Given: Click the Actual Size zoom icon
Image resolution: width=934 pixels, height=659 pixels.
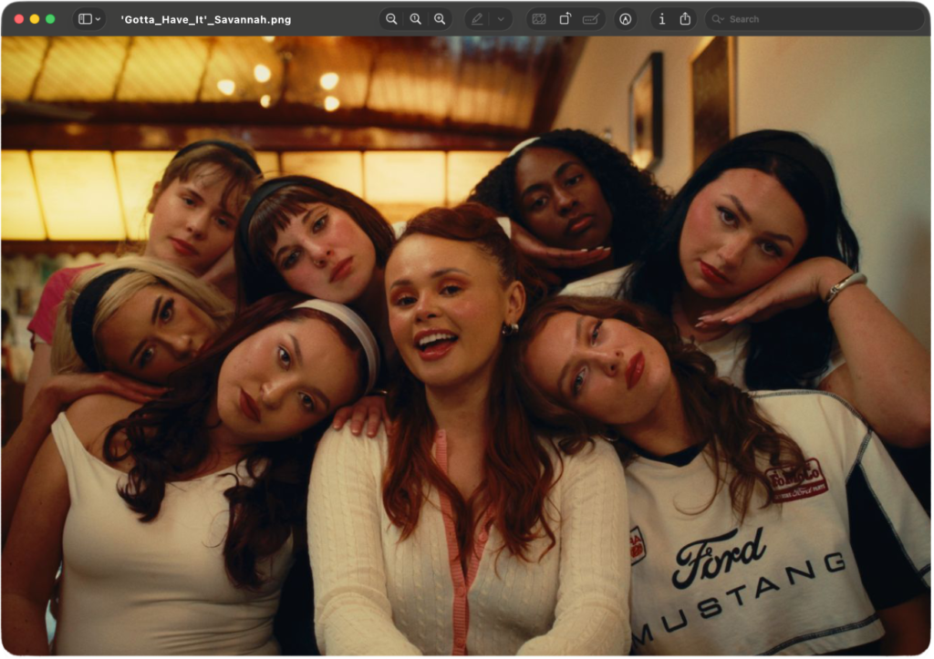Looking at the screenshot, I should click(x=416, y=19).
